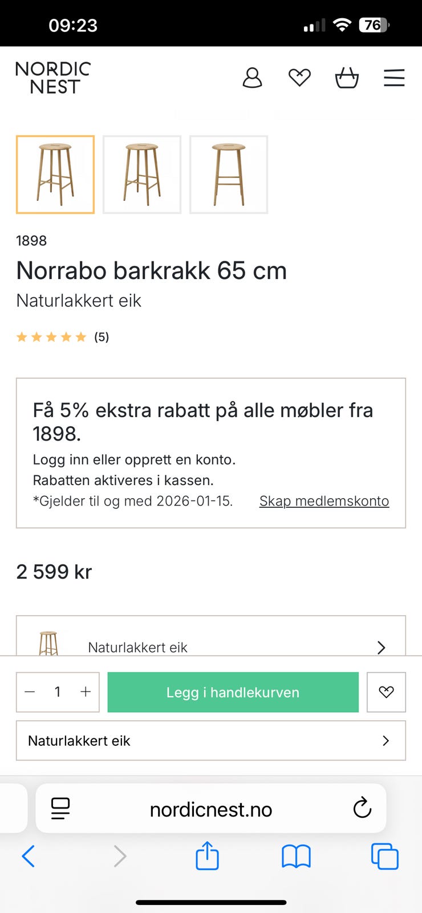Go back to previous page
Image resolution: width=422 pixels, height=913 pixels.
(29, 856)
